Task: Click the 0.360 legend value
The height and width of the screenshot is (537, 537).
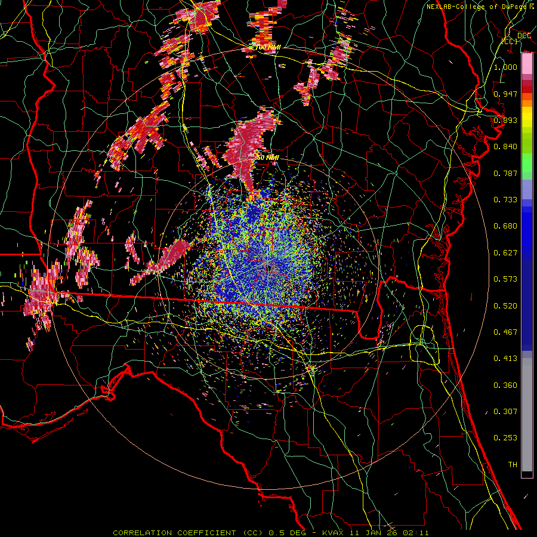Action: (x=505, y=385)
